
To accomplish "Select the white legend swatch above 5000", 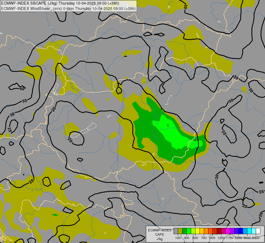I will click(258, 231).
